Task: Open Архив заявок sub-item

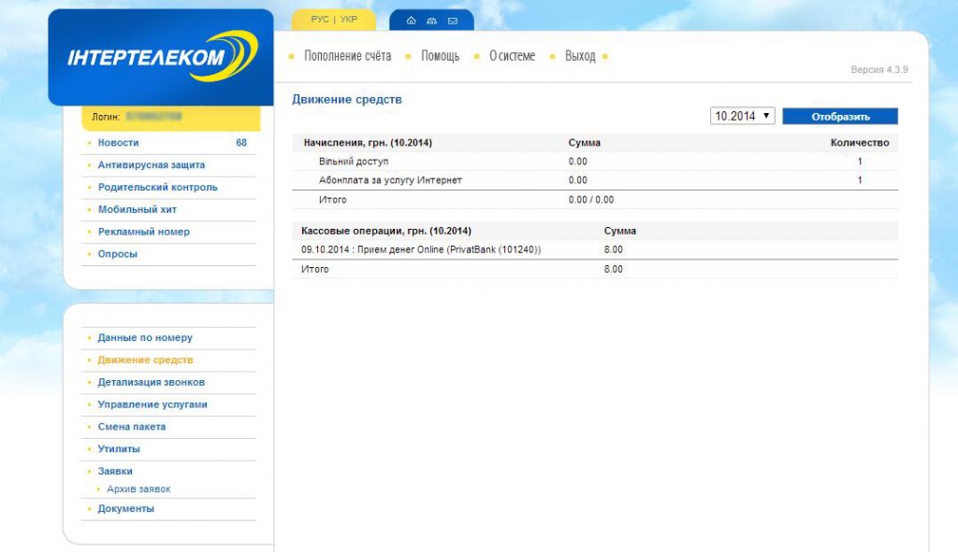Action: (x=138, y=489)
